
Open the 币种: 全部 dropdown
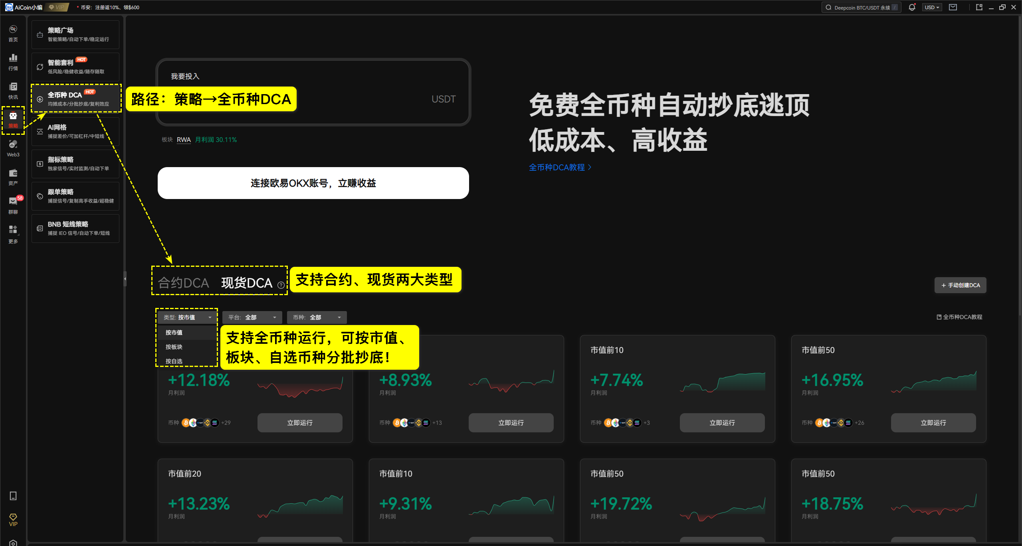[x=317, y=317]
